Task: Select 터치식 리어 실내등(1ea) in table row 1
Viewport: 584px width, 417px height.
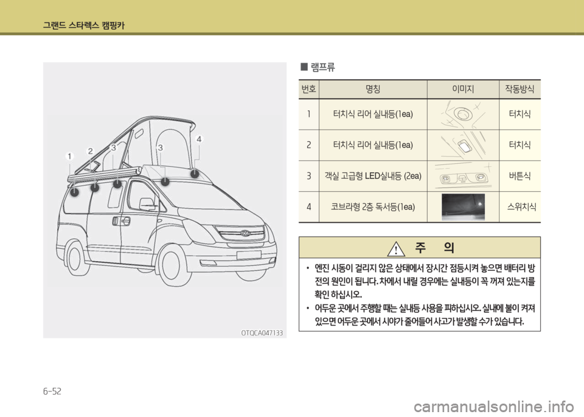Action: tap(373, 114)
